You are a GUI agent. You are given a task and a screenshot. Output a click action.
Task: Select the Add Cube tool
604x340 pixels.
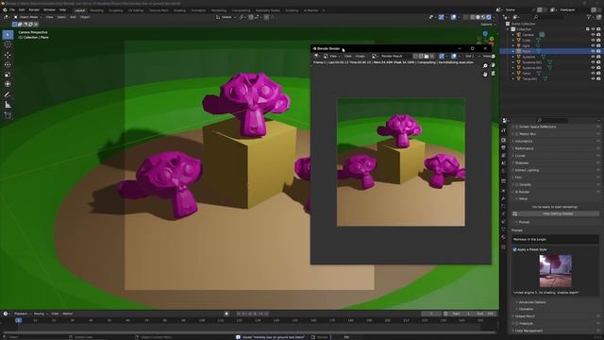[8, 115]
